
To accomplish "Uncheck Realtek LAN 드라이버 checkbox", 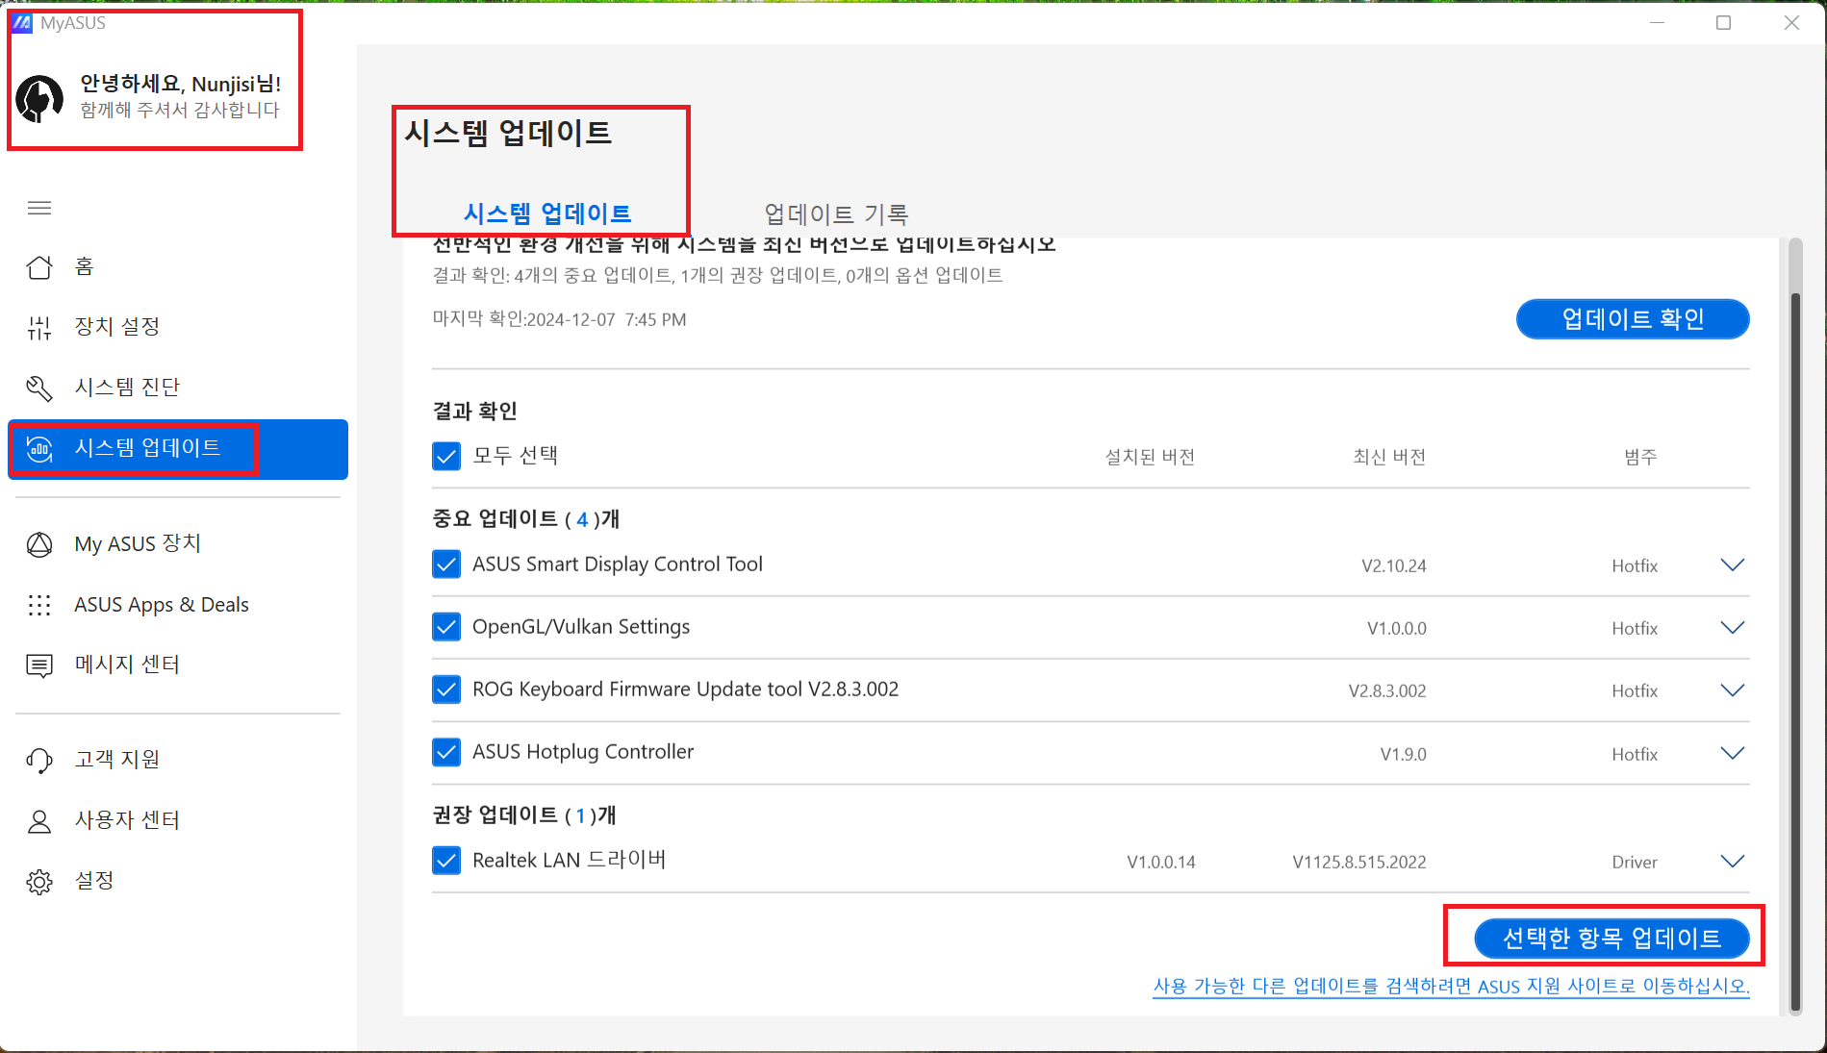I will [x=446, y=860].
